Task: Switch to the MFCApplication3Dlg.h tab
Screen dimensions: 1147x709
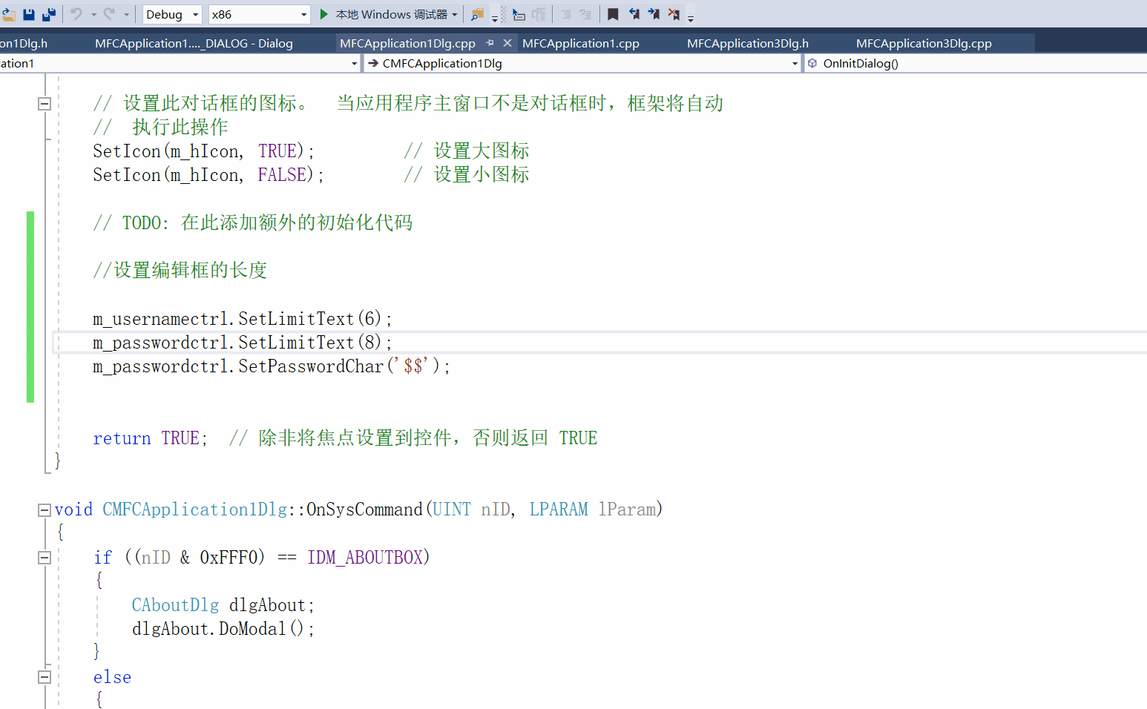Action: click(748, 43)
